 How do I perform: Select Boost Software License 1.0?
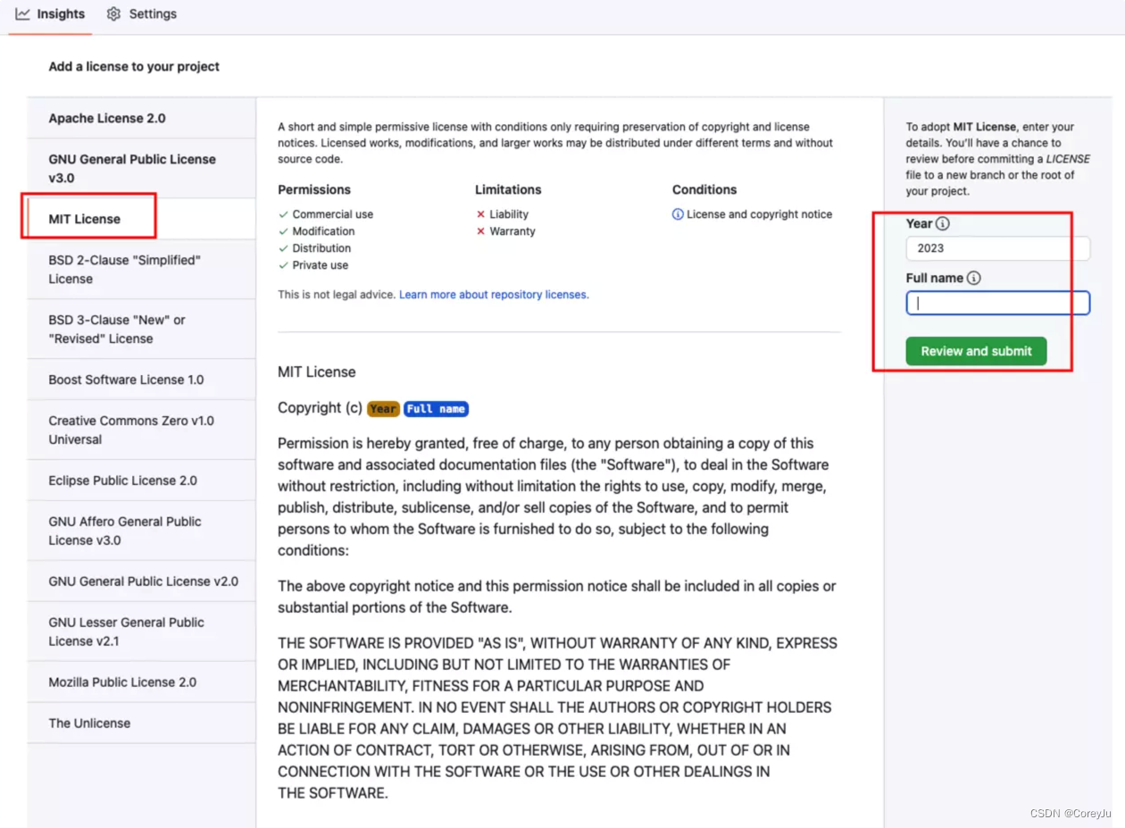(141, 380)
